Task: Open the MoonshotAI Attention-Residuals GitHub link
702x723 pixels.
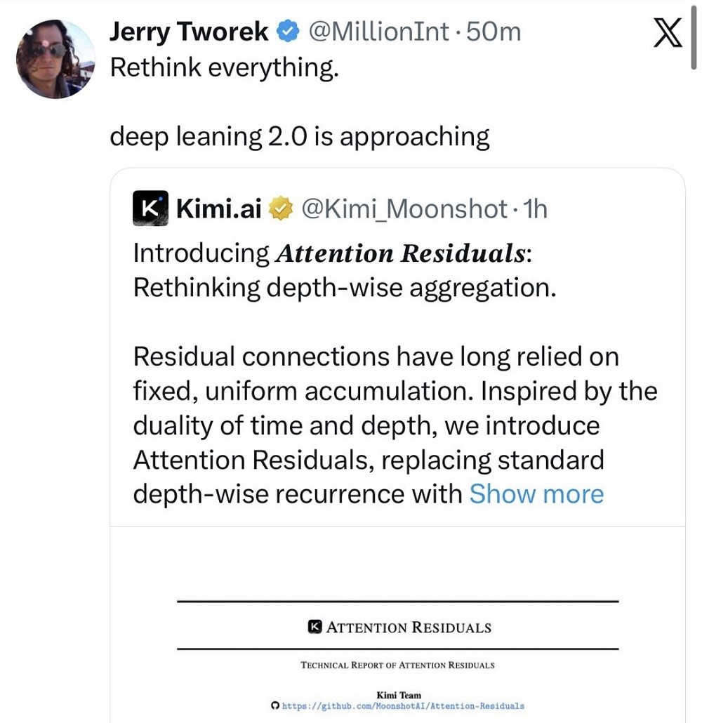Action: (403, 705)
